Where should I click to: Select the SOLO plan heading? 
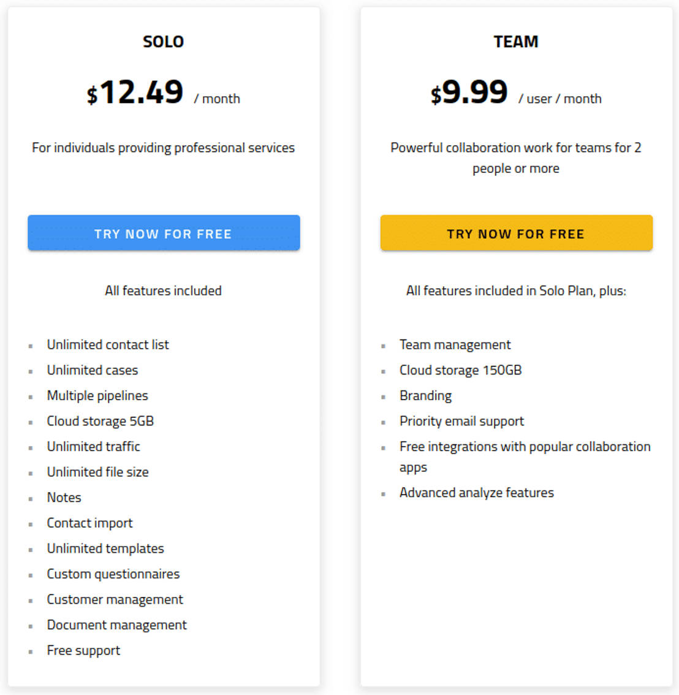click(163, 42)
